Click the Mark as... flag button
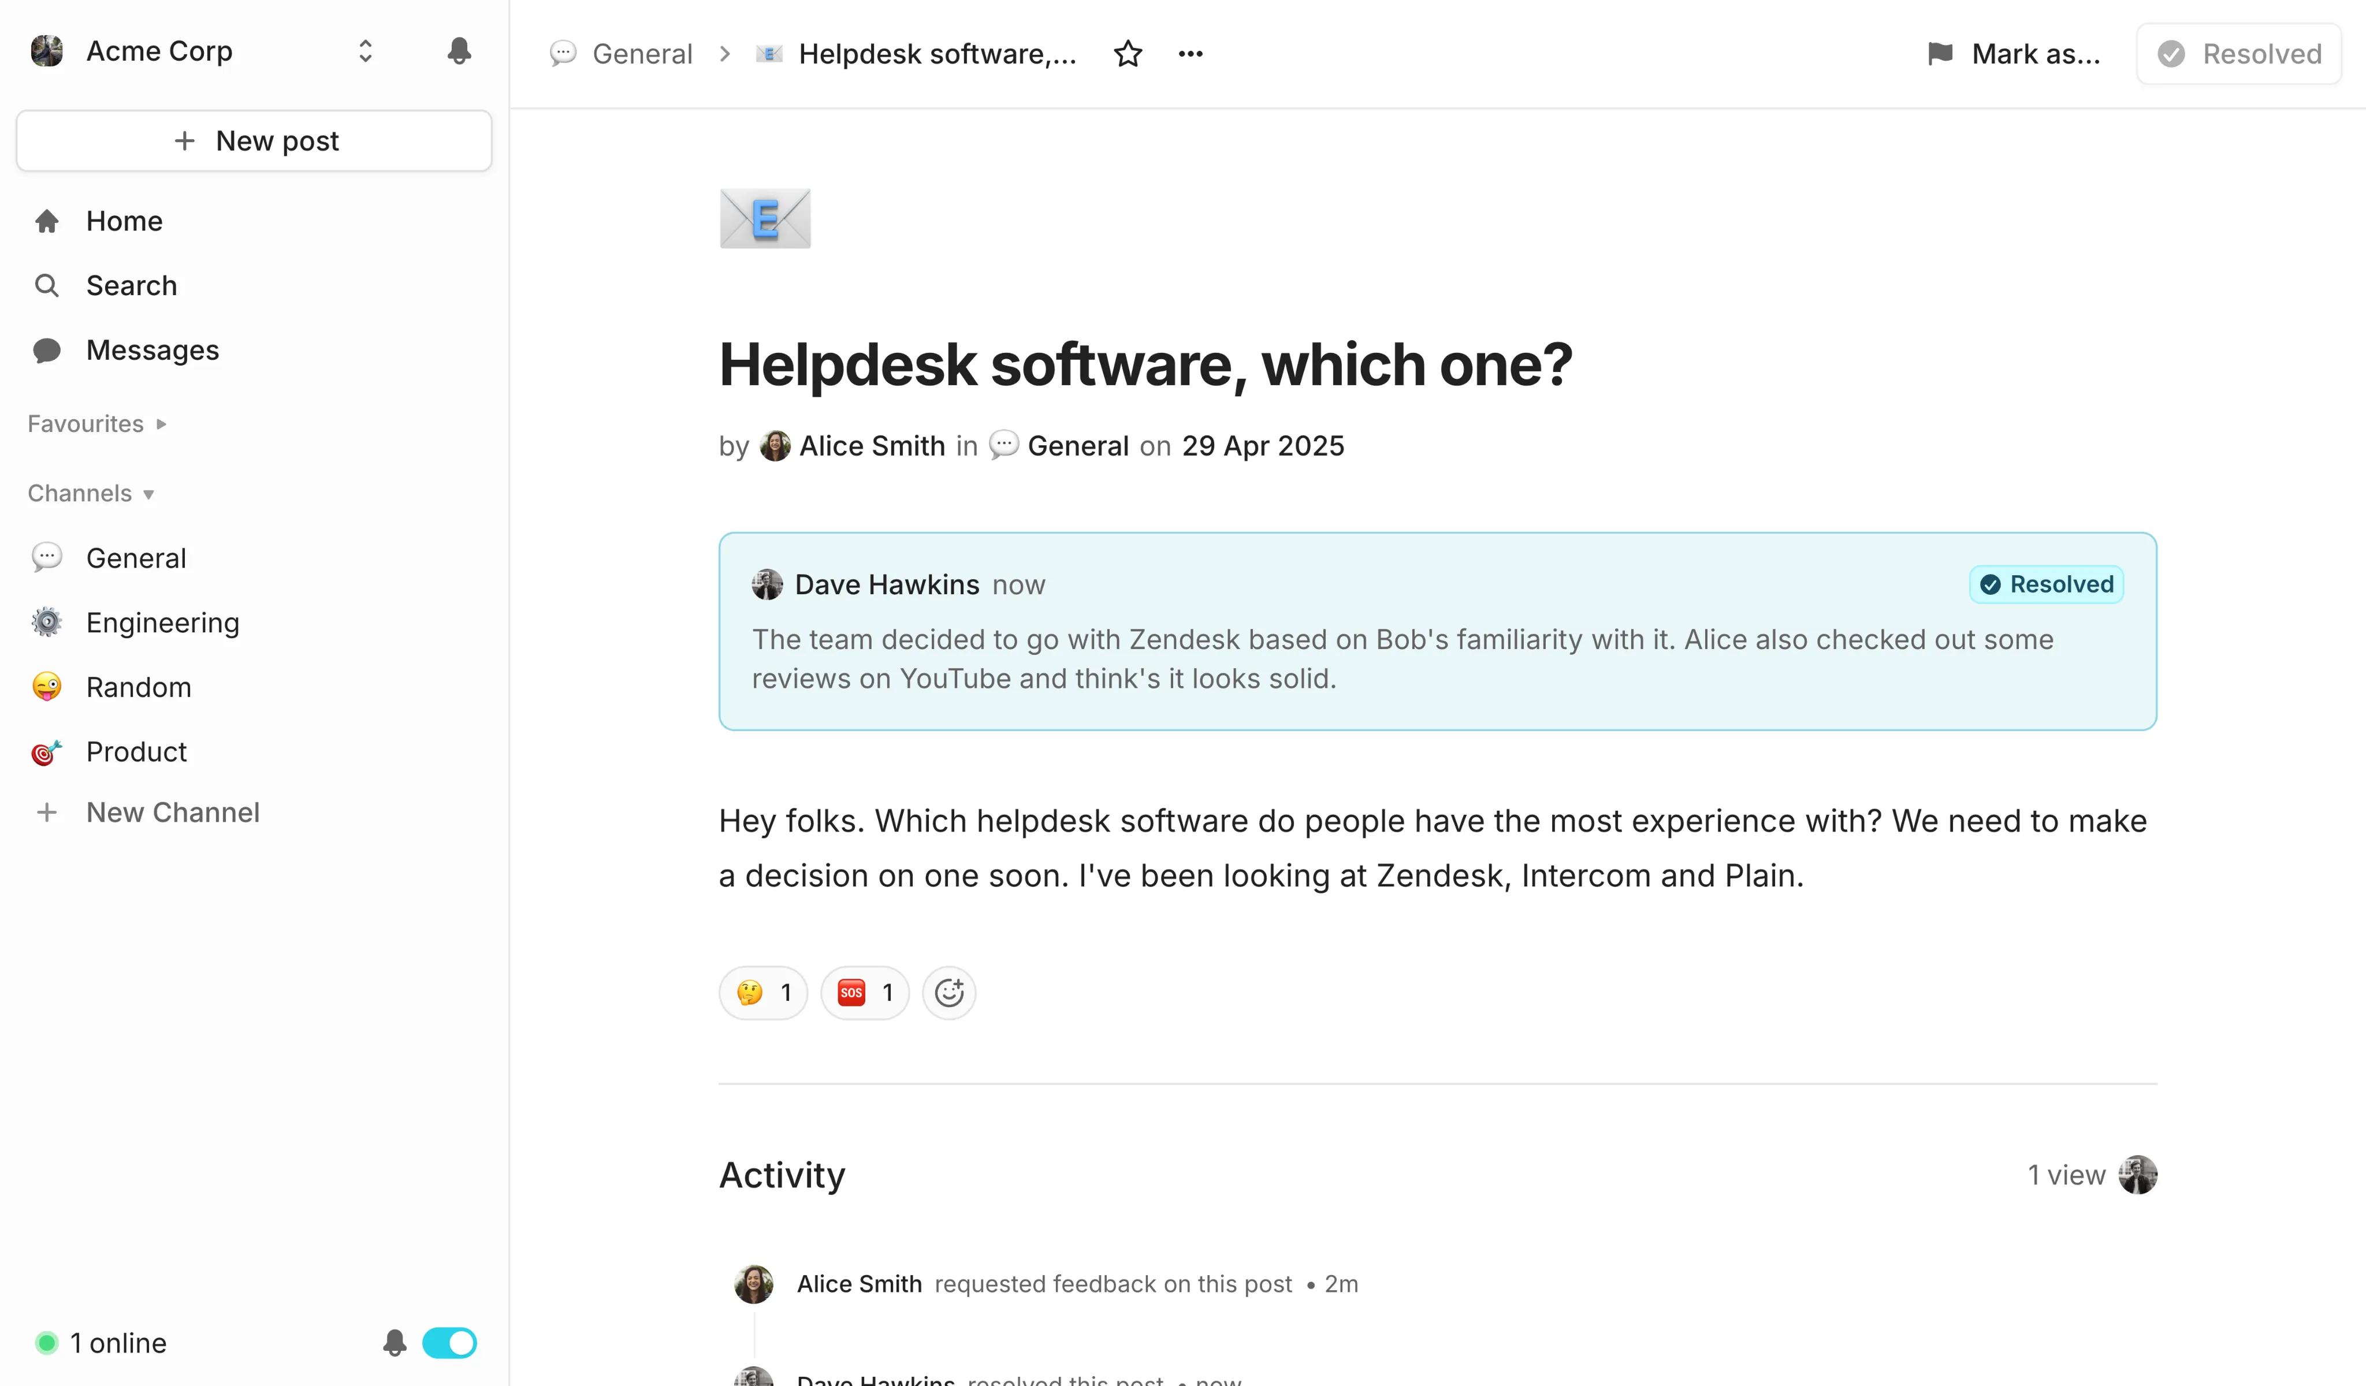The image size is (2366, 1386). tap(2013, 54)
